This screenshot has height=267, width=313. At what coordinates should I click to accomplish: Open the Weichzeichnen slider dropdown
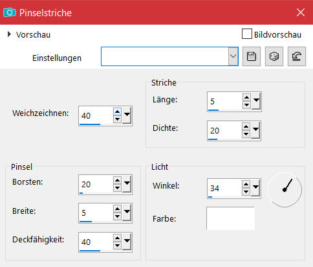[x=127, y=115]
